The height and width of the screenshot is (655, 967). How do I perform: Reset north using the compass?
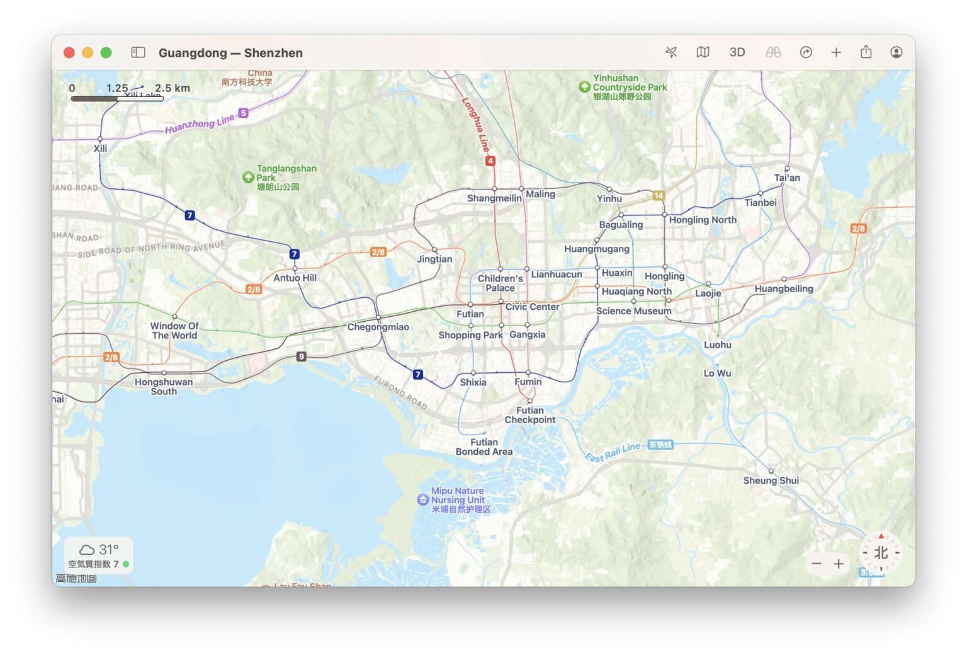tap(881, 553)
